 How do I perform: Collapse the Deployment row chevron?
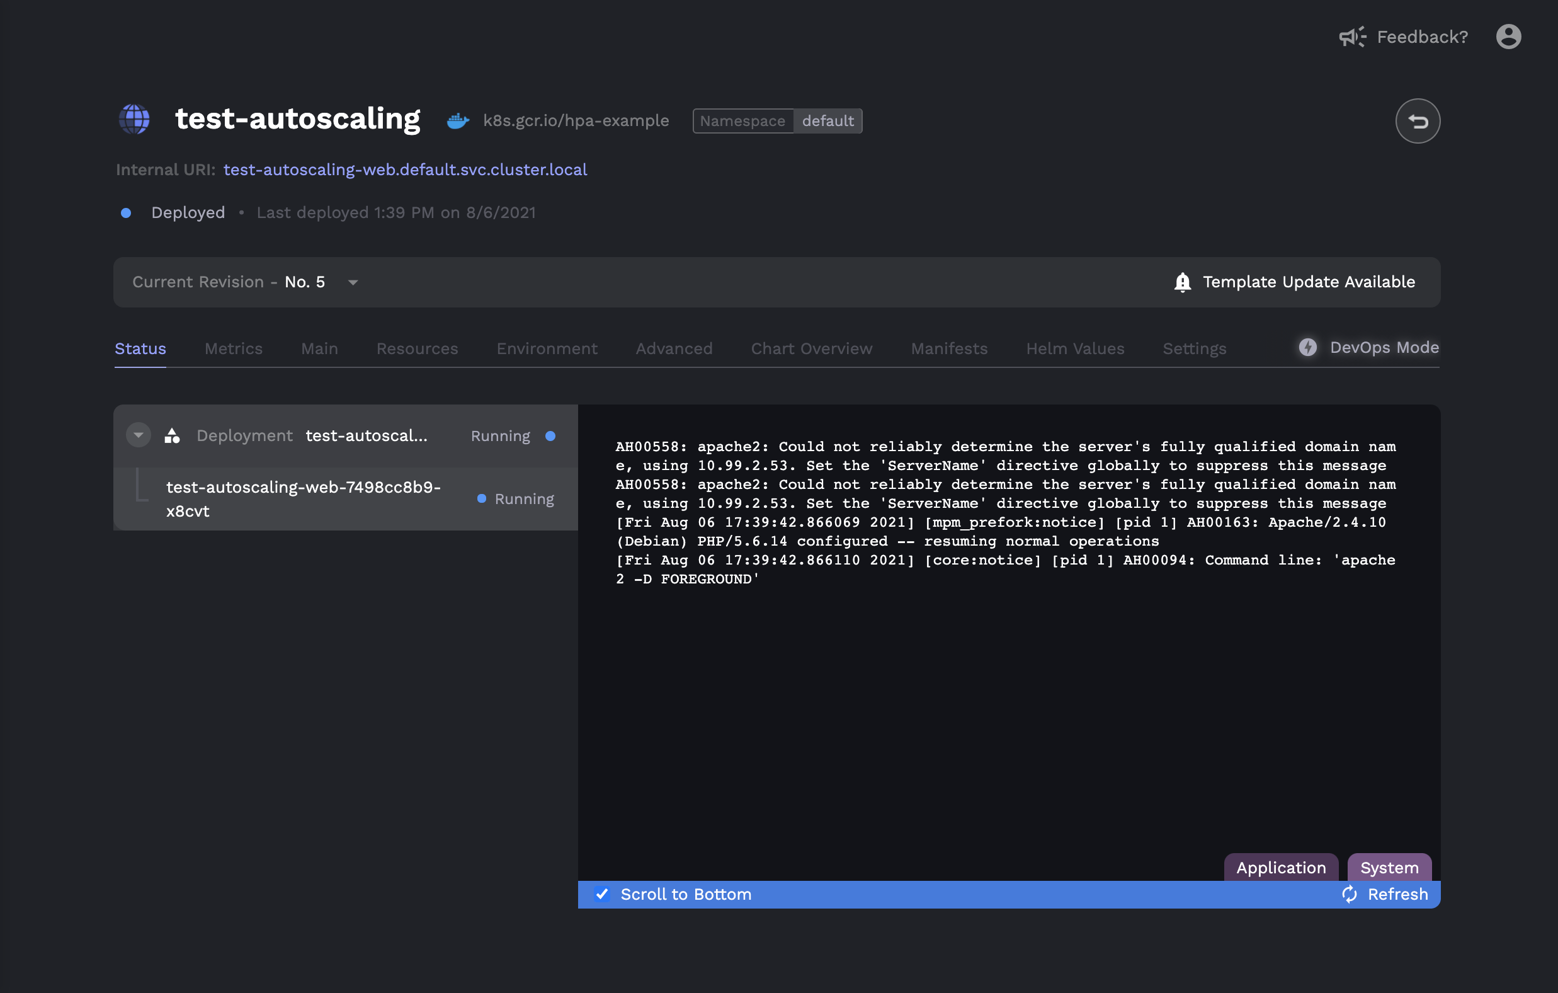coord(138,435)
